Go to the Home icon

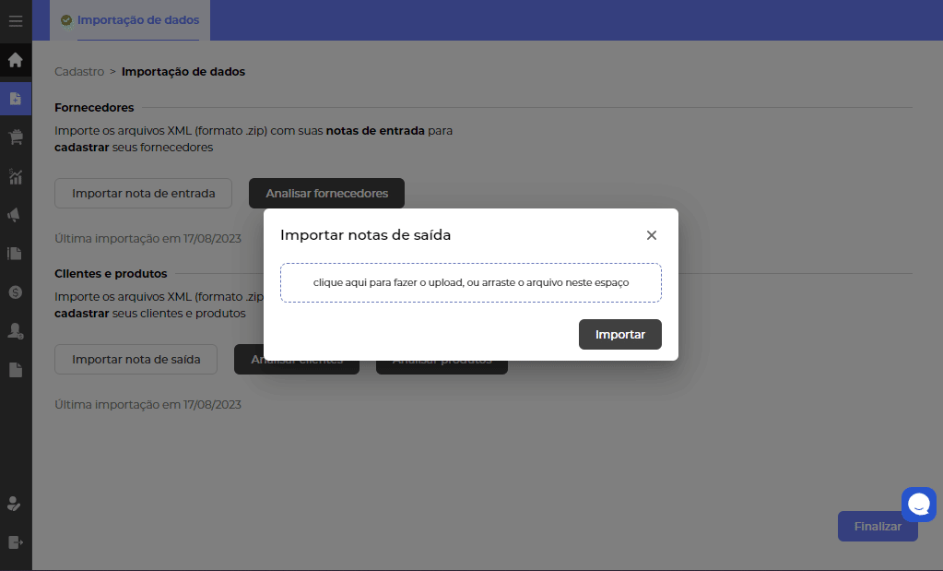(16, 61)
